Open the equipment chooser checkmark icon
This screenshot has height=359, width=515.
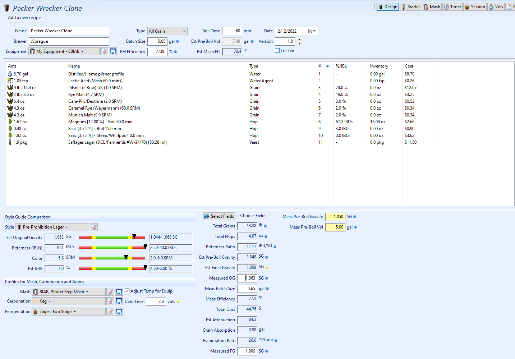coord(104,51)
